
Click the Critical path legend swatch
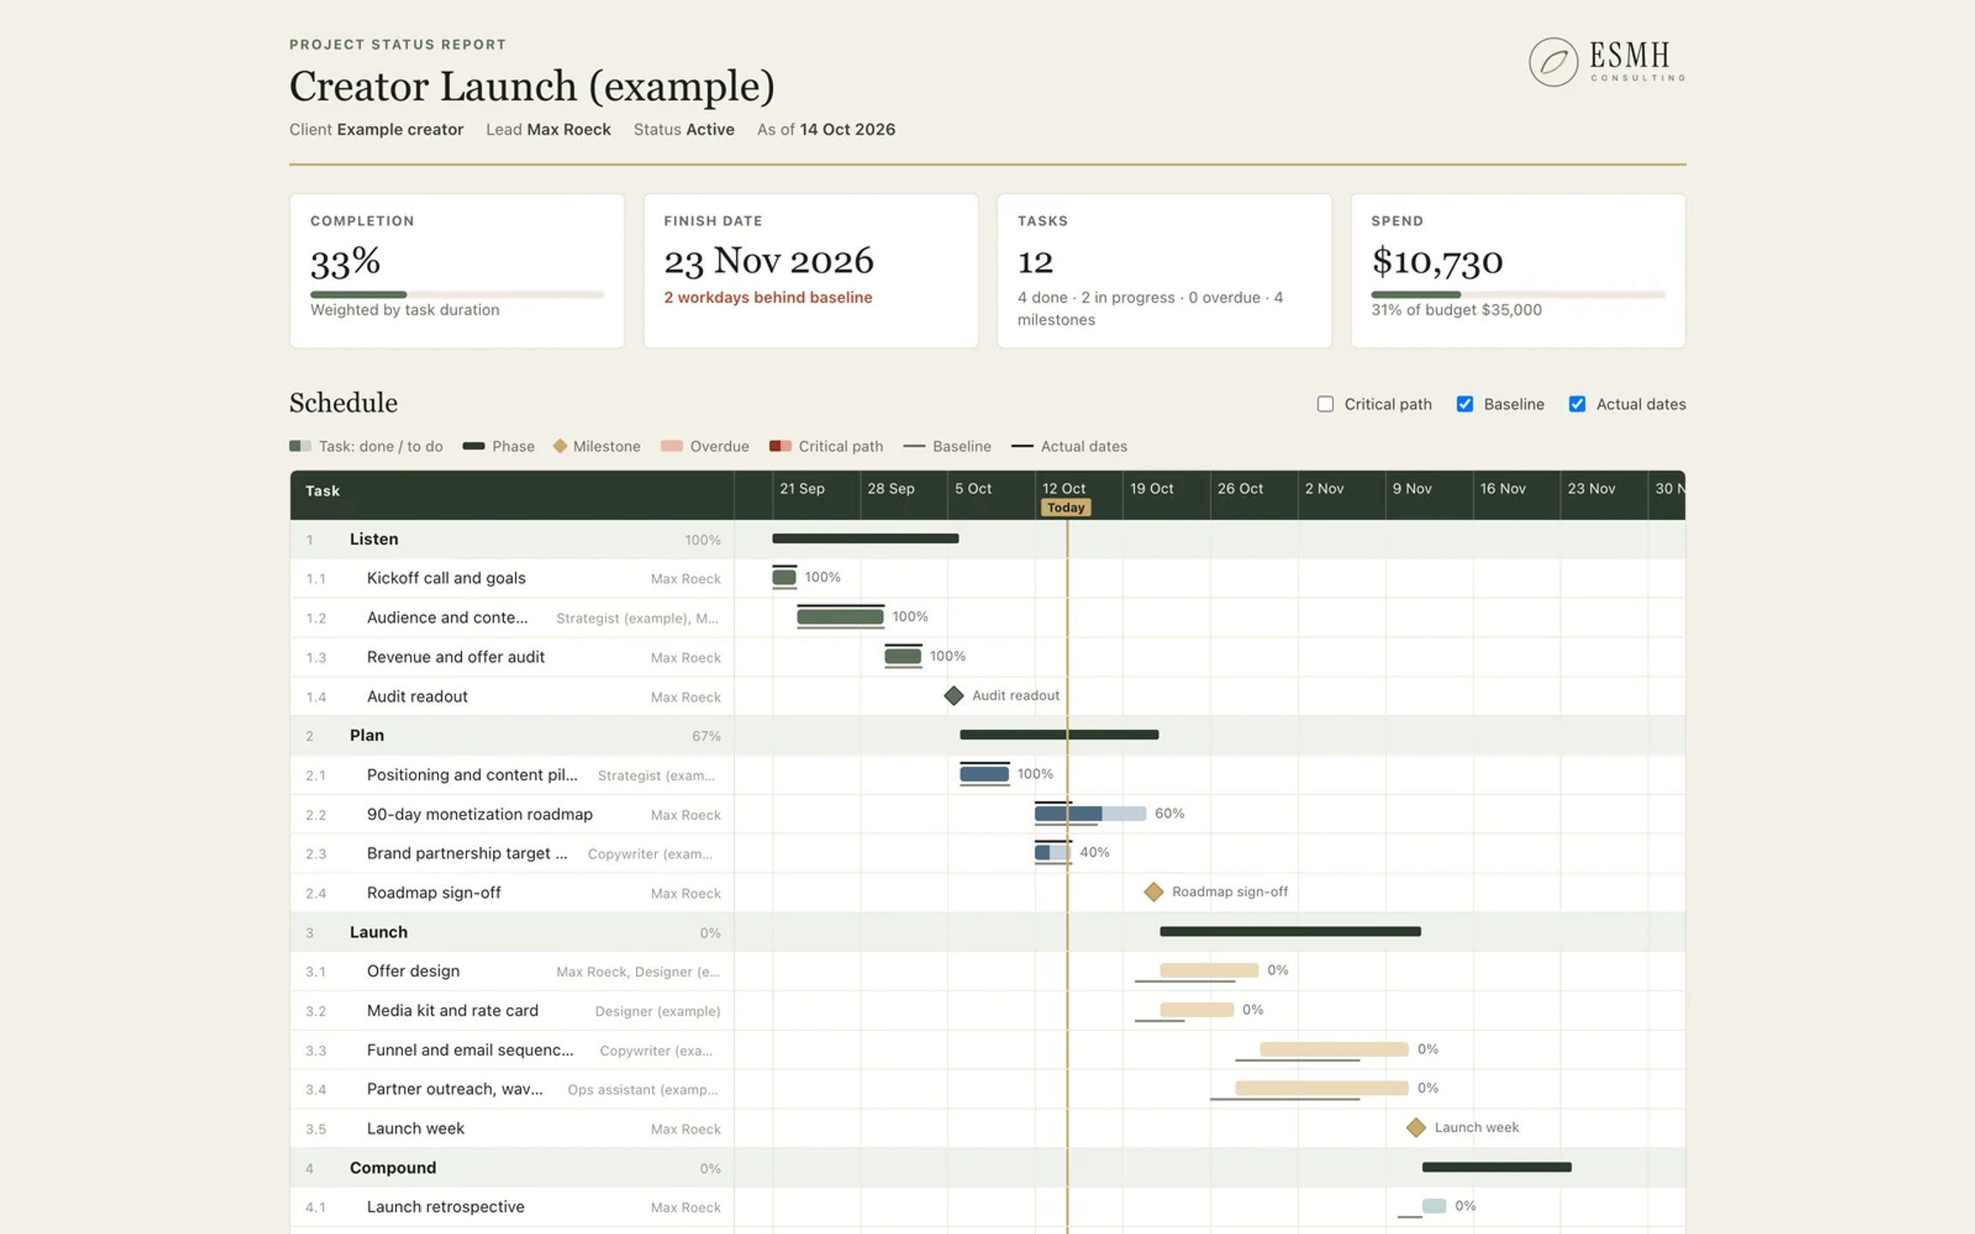pyautogui.click(x=780, y=446)
